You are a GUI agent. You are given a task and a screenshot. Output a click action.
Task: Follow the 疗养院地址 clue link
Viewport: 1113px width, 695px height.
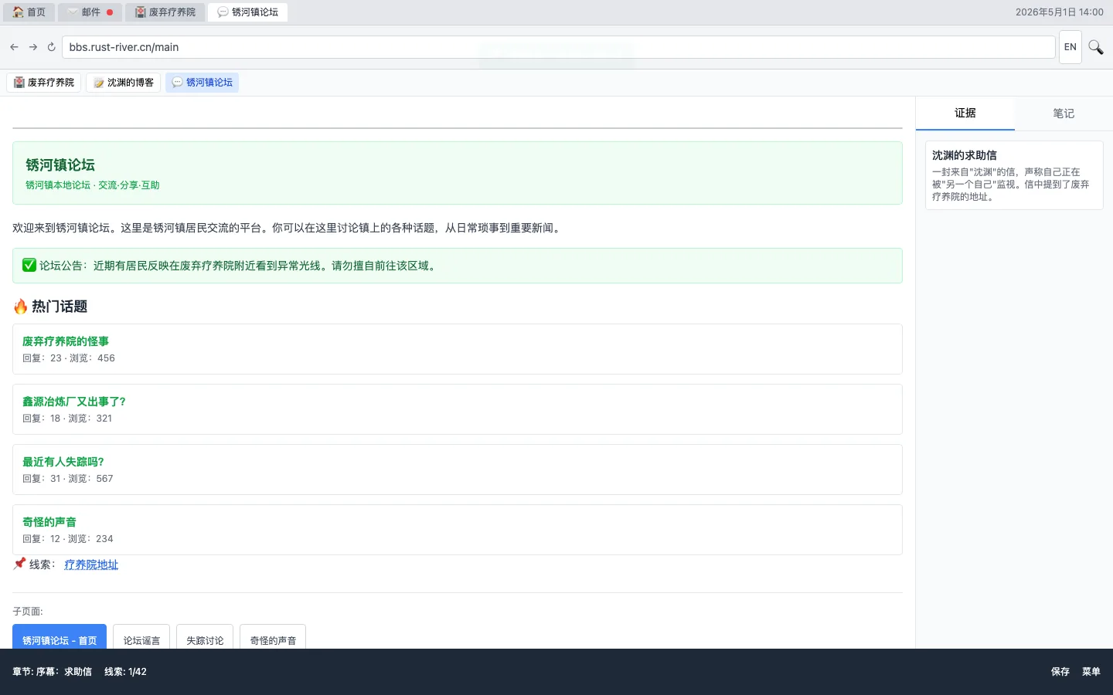[91, 564]
